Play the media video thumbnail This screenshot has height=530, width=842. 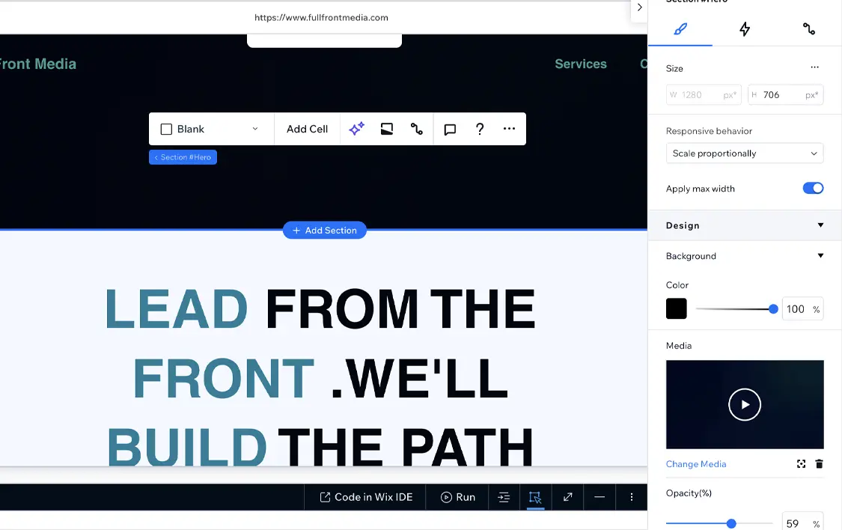(744, 404)
